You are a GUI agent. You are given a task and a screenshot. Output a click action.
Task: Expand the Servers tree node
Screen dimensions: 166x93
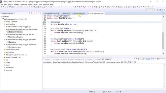click(x=2, y=17)
